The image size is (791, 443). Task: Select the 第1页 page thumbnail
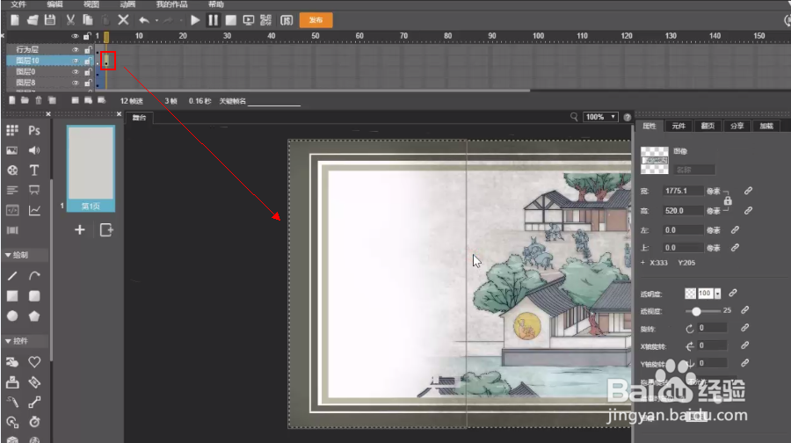[91, 169]
